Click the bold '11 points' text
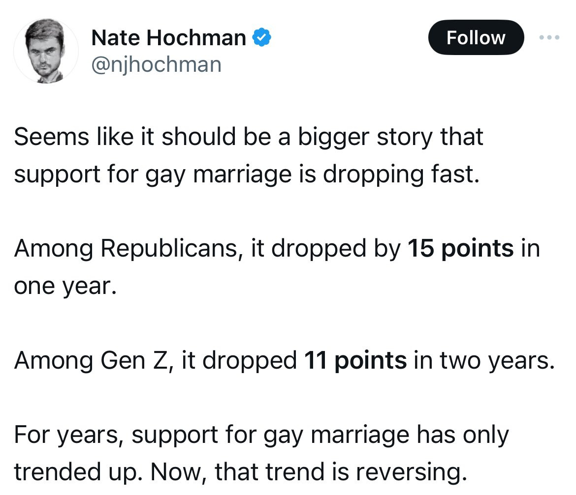The height and width of the screenshot is (495, 576). tap(355, 360)
